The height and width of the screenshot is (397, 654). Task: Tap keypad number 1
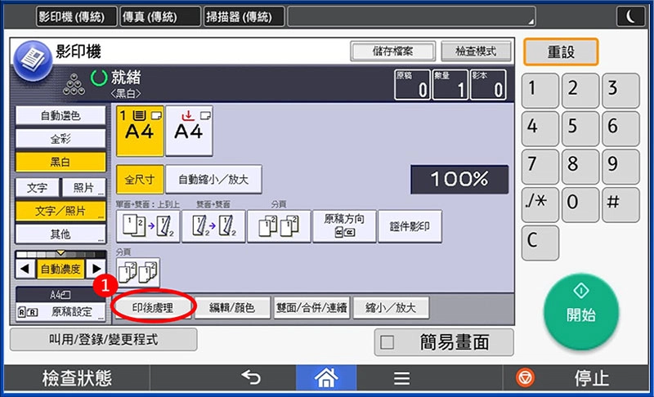[540, 91]
